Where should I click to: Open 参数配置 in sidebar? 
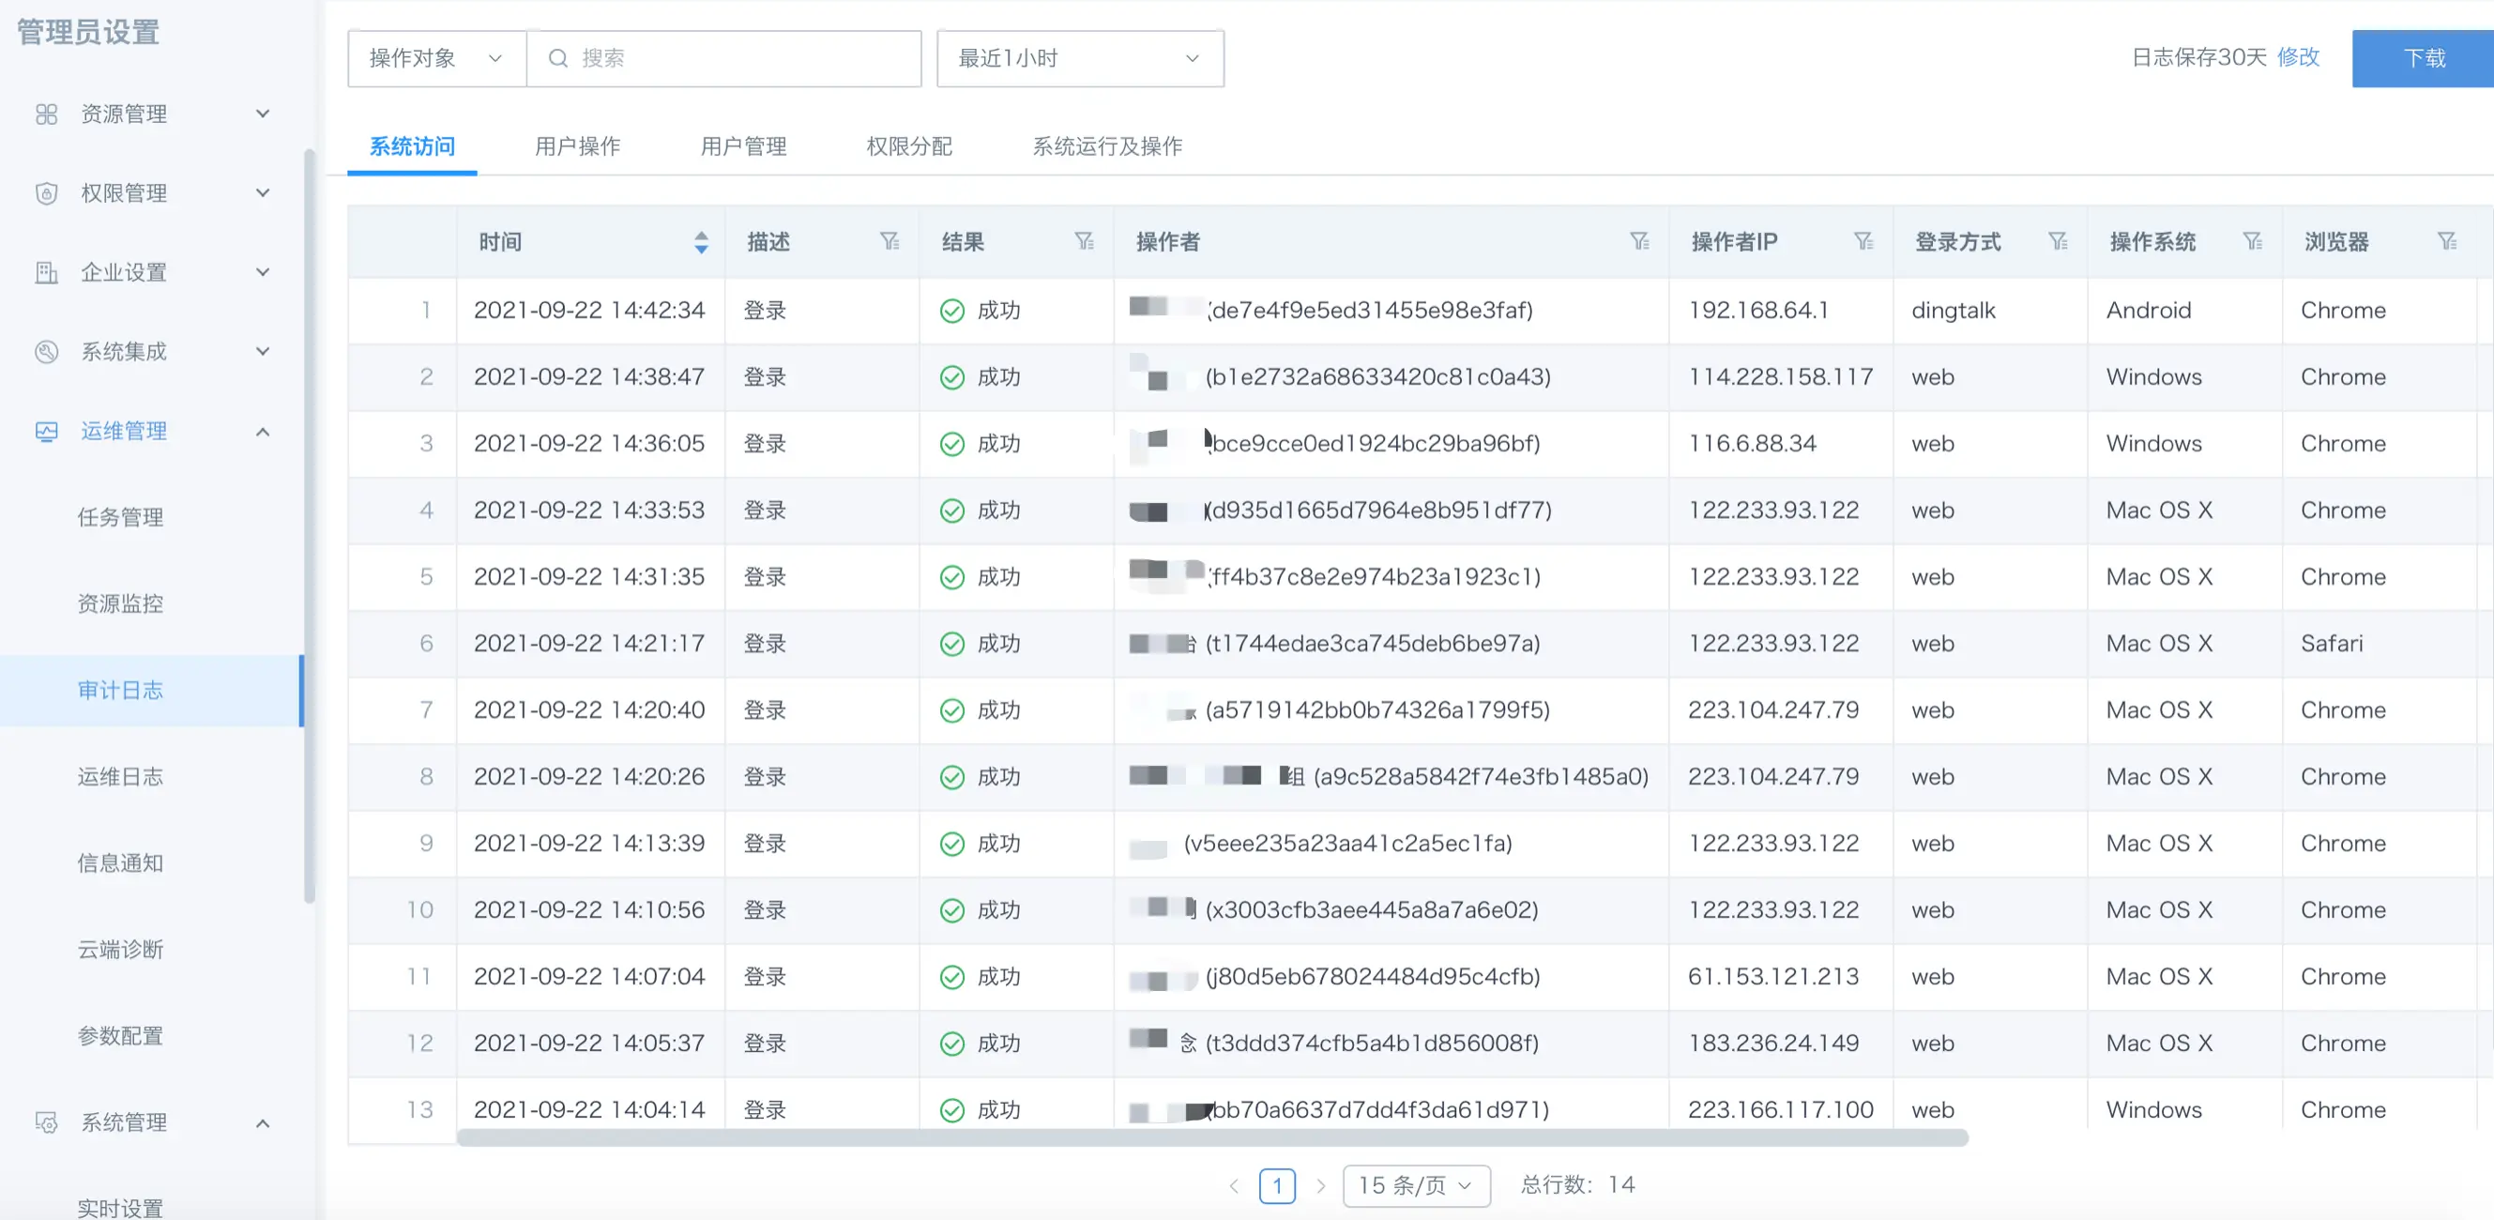click(x=121, y=1036)
